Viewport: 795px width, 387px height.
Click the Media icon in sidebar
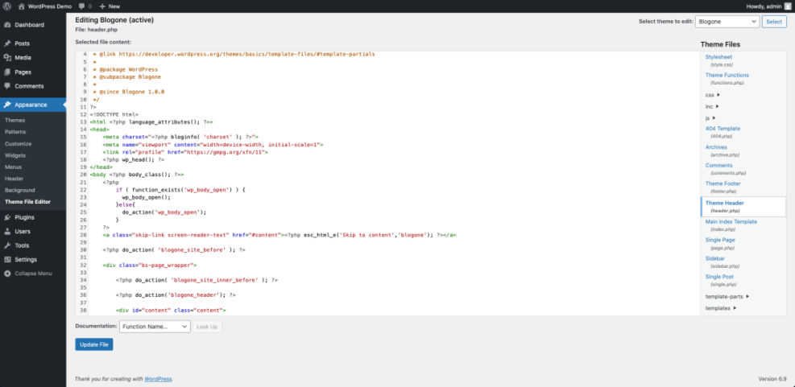tap(7, 58)
